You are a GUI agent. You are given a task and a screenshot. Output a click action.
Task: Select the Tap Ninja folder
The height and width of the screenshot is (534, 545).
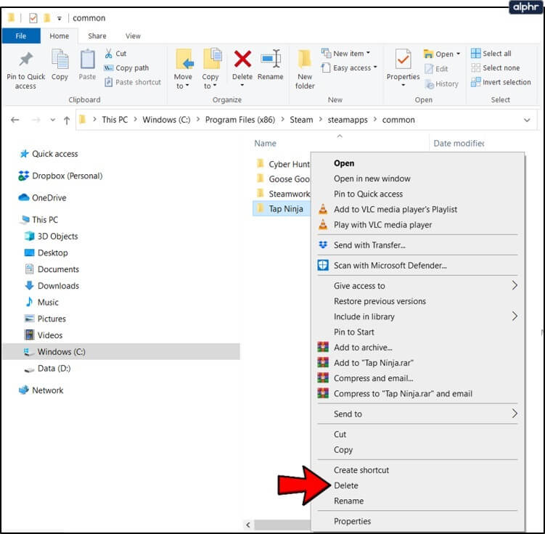coord(282,209)
